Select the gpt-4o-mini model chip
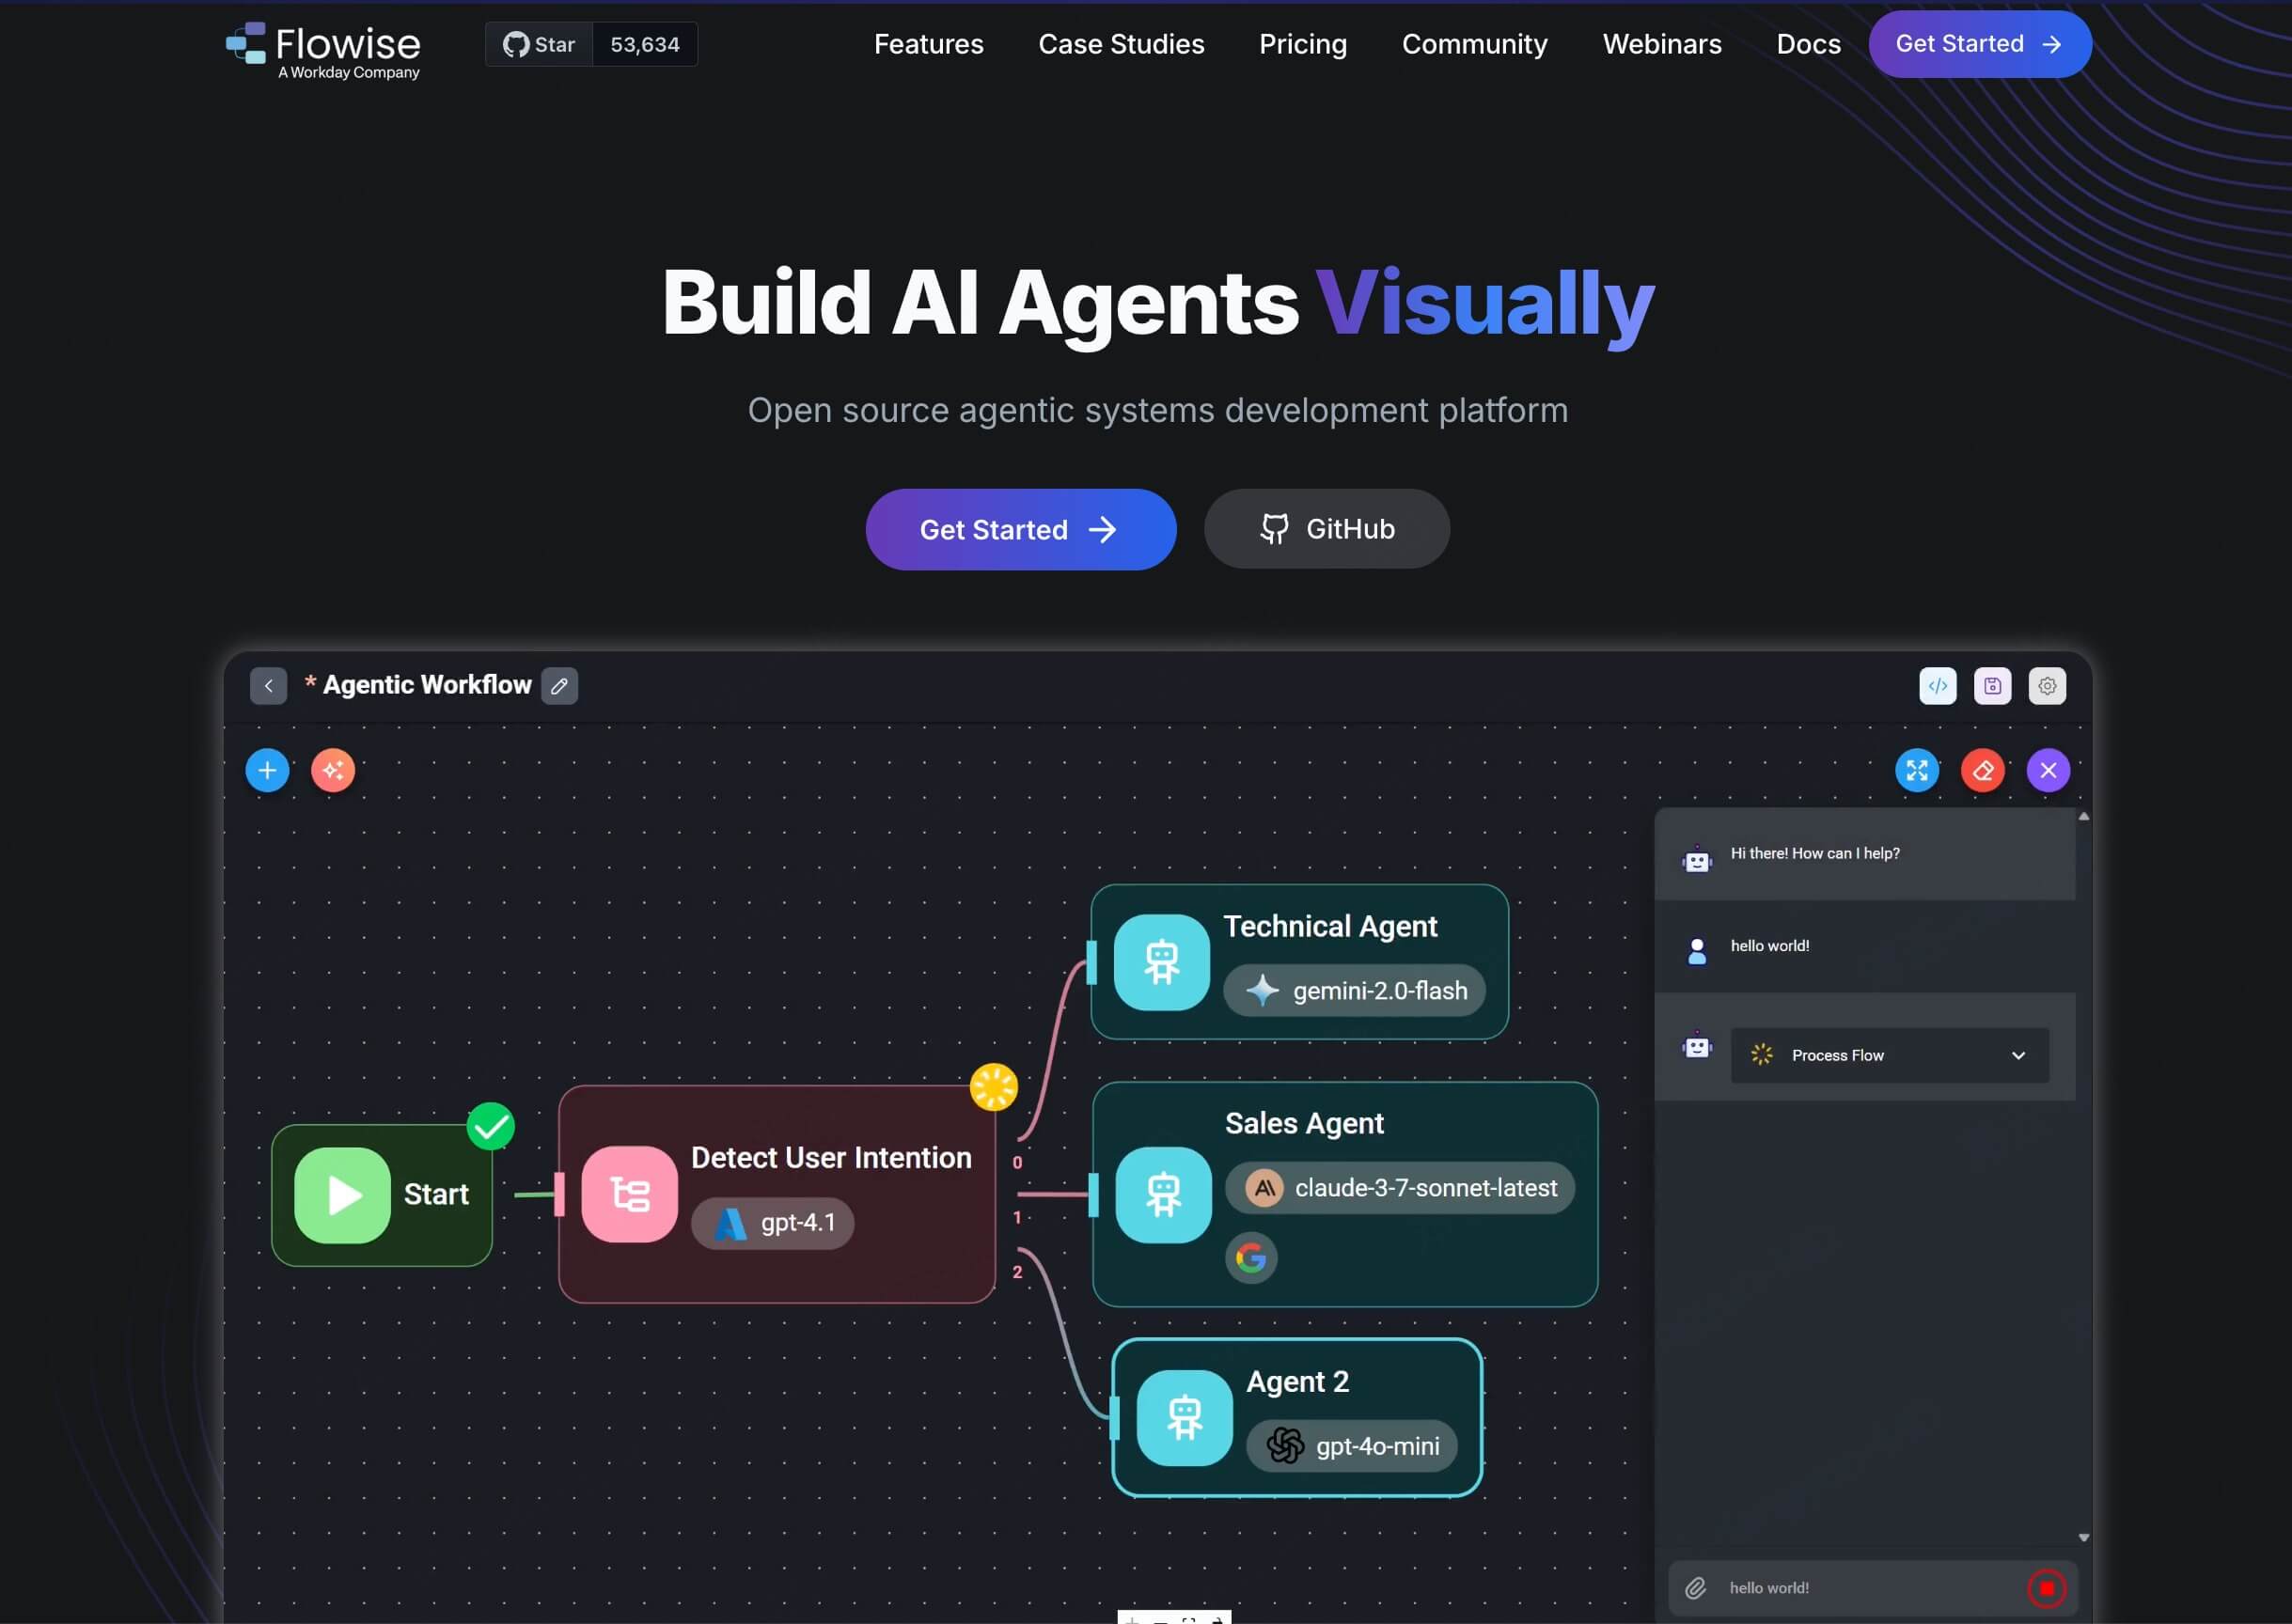Screen dimensions: 2292x1624 (x=1352, y=1446)
